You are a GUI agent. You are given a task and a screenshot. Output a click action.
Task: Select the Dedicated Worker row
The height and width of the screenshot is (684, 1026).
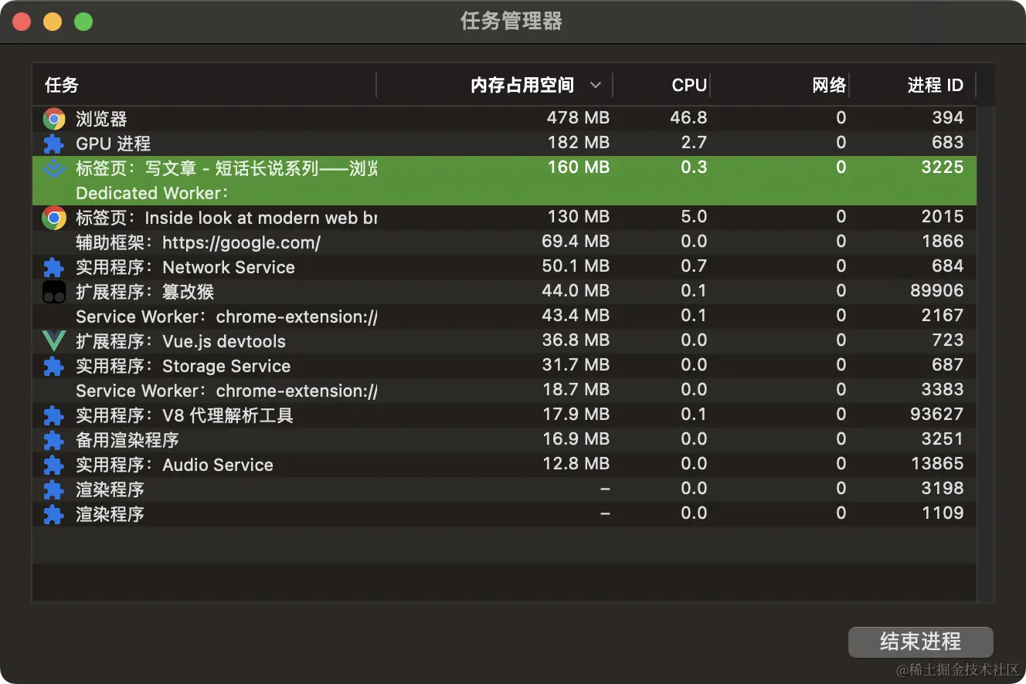pyautogui.click(x=504, y=193)
